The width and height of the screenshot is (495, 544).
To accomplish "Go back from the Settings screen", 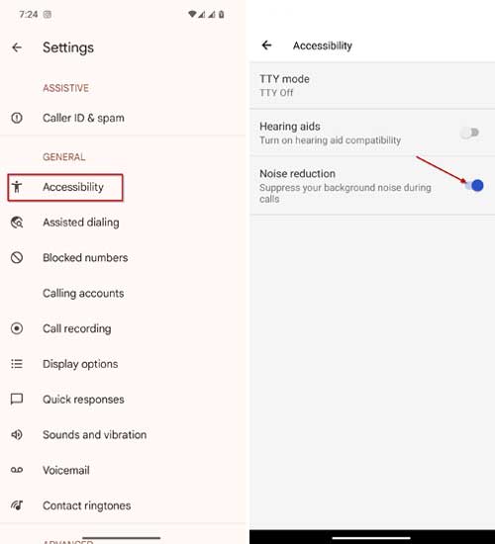I will pyautogui.click(x=17, y=47).
